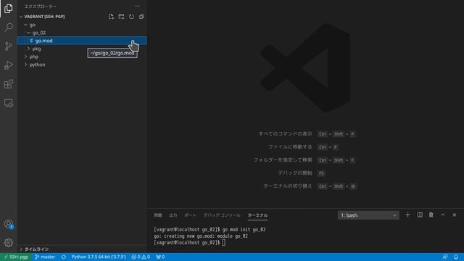Open the Source Control view
The image size is (464, 261).
(8, 46)
